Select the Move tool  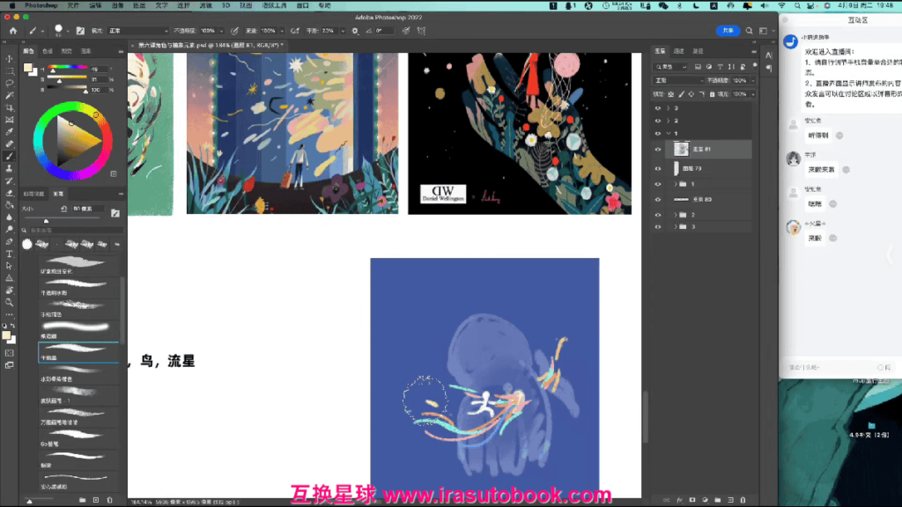click(9, 59)
